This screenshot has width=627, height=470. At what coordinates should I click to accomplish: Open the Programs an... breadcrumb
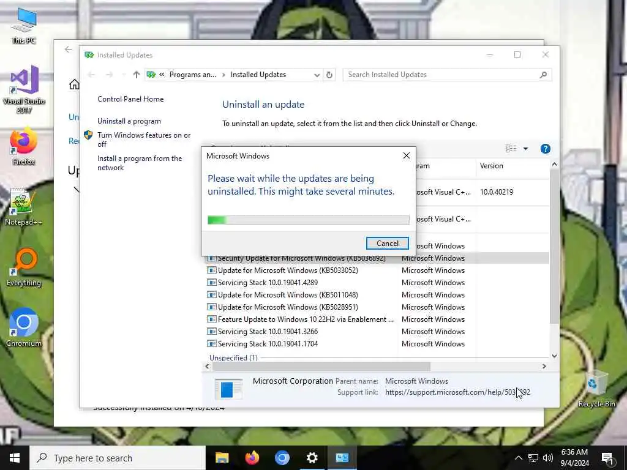pyautogui.click(x=192, y=75)
